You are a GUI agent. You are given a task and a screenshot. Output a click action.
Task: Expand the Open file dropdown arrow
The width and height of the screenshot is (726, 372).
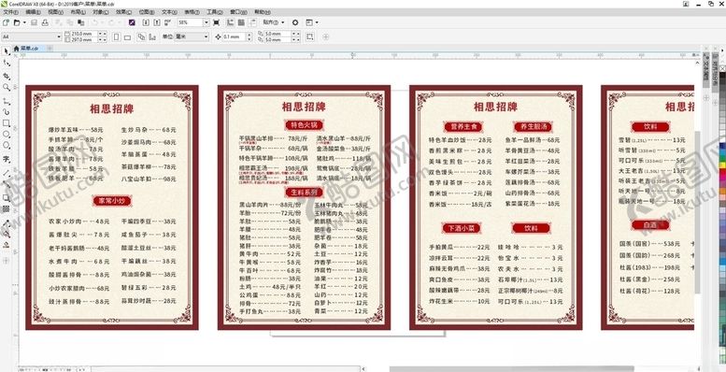click(x=24, y=22)
